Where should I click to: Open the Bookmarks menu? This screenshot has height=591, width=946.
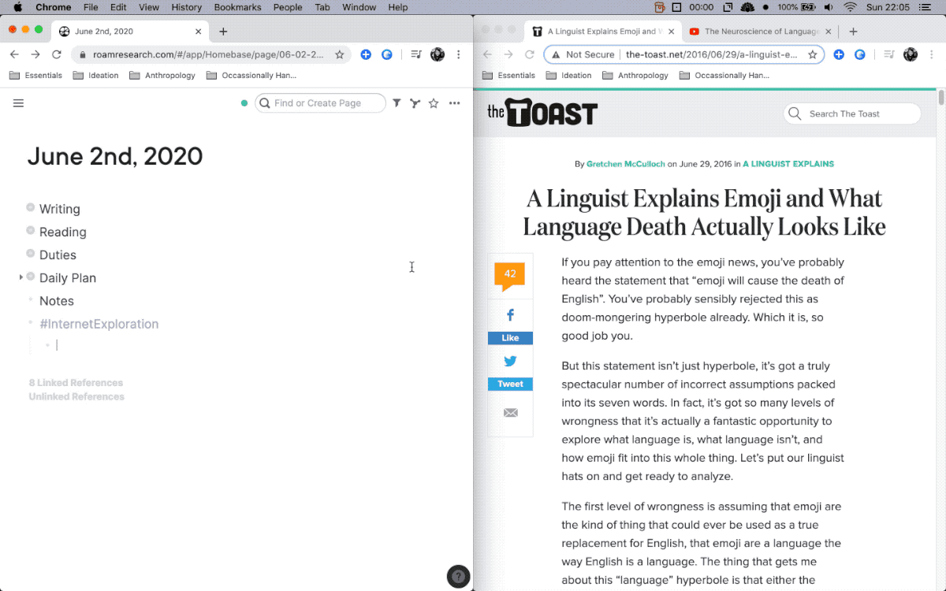coord(237,7)
